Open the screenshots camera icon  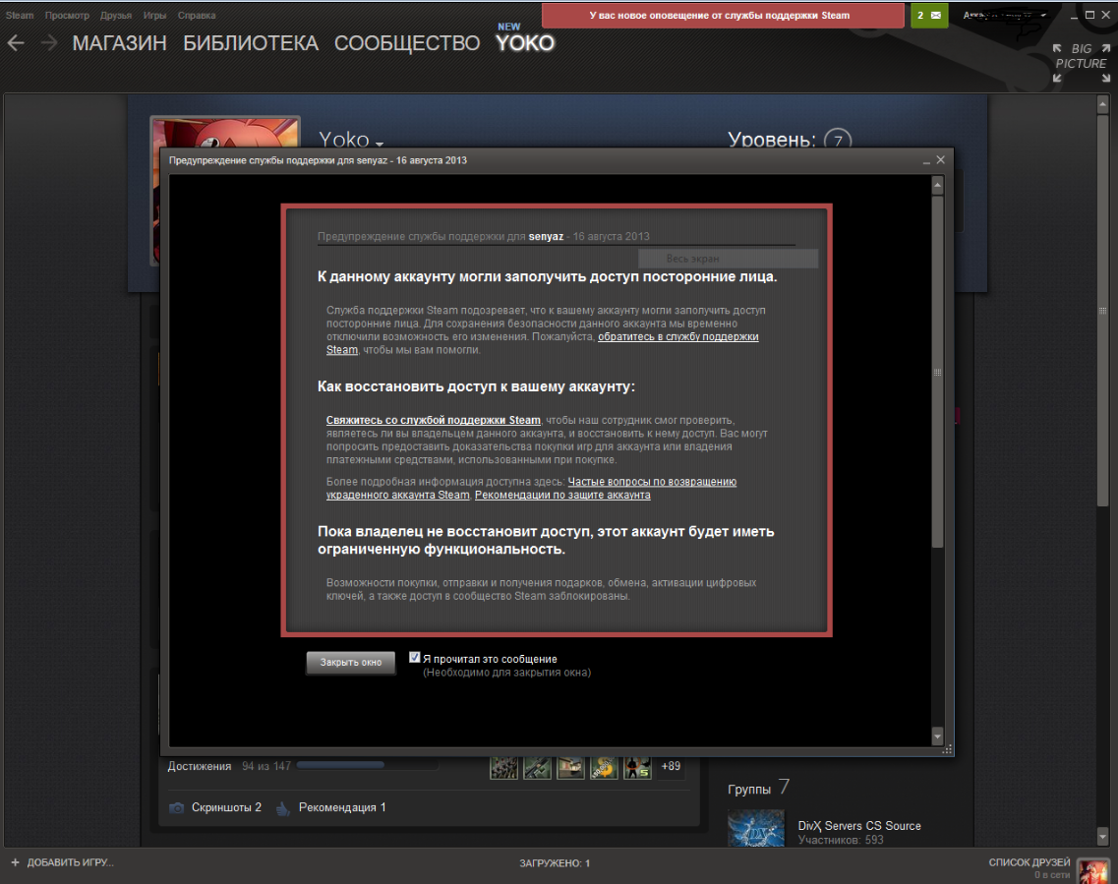tap(177, 807)
